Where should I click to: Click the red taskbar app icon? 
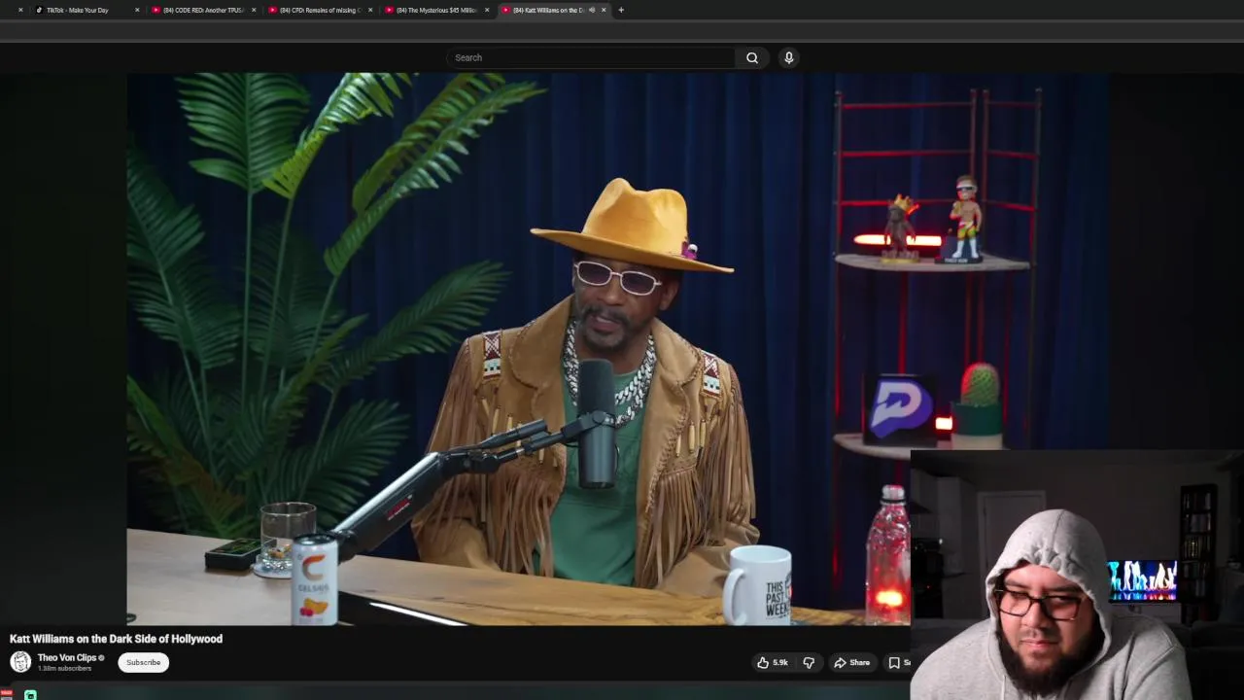point(6,694)
